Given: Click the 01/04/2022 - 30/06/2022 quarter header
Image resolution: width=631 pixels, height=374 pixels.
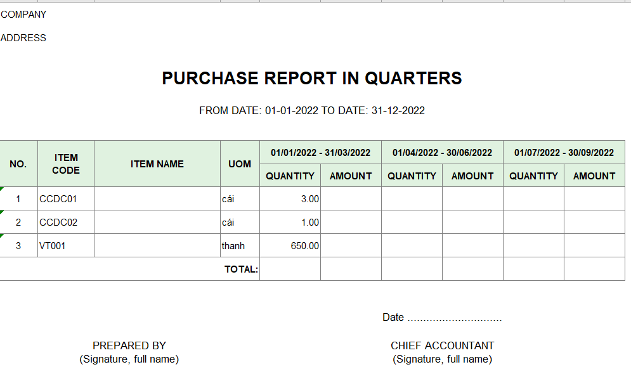Looking at the screenshot, I should (442, 152).
